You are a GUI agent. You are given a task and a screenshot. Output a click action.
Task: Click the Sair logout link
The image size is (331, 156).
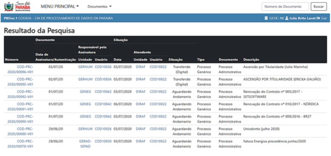tap(322, 18)
